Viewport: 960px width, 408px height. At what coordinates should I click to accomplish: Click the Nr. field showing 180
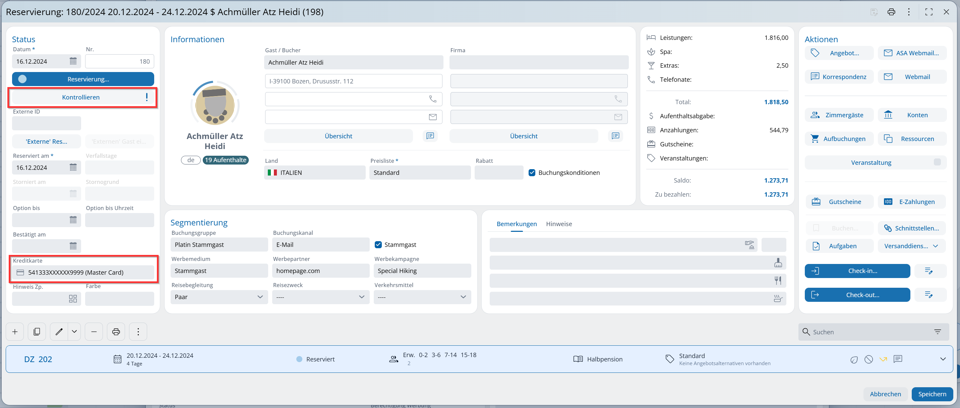pyautogui.click(x=120, y=61)
